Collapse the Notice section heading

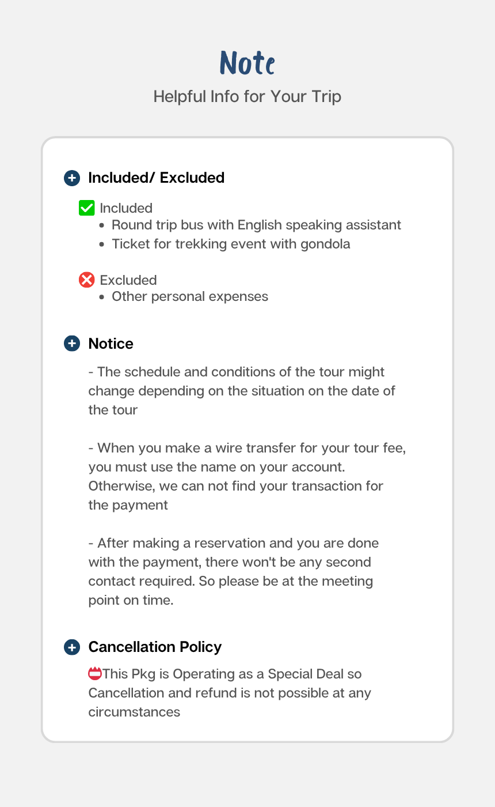pos(111,344)
